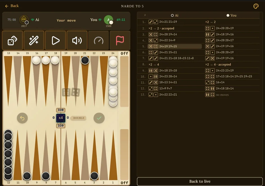The height and width of the screenshot is (186, 265).
Task: Select the white checker on point 18
Action: tap(55, 60)
